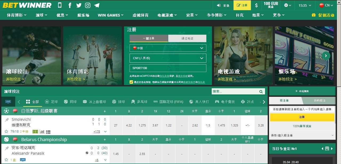Expand the 滚球 nav menu
The width and height of the screenshot is (341, 164).
tap(42, 15)
